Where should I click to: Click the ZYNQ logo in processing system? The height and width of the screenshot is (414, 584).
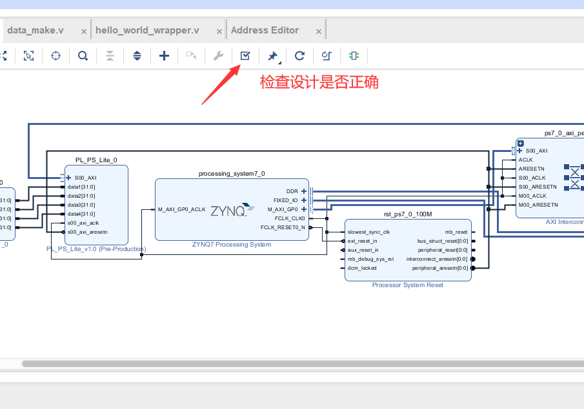pos(232,211)
